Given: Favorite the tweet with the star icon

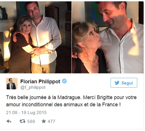Looking at the screenshot, I should [44, 121].
